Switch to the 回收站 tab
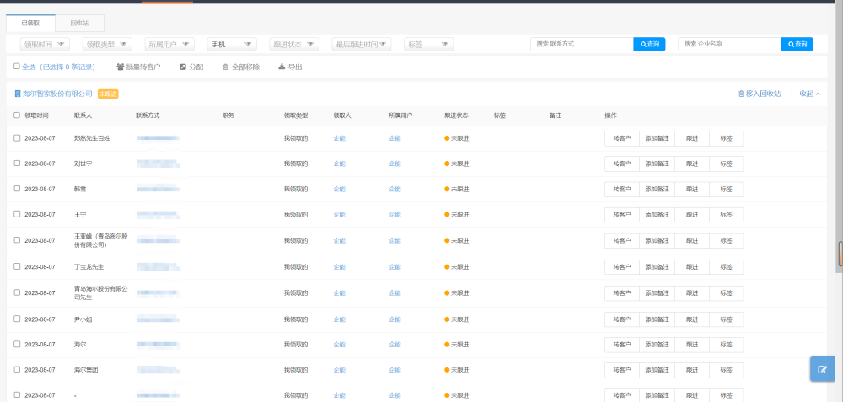Screen dimensions: 843x402 [79, 23]
